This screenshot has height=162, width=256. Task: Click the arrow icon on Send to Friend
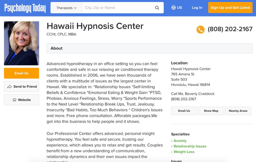pos(9,87)
